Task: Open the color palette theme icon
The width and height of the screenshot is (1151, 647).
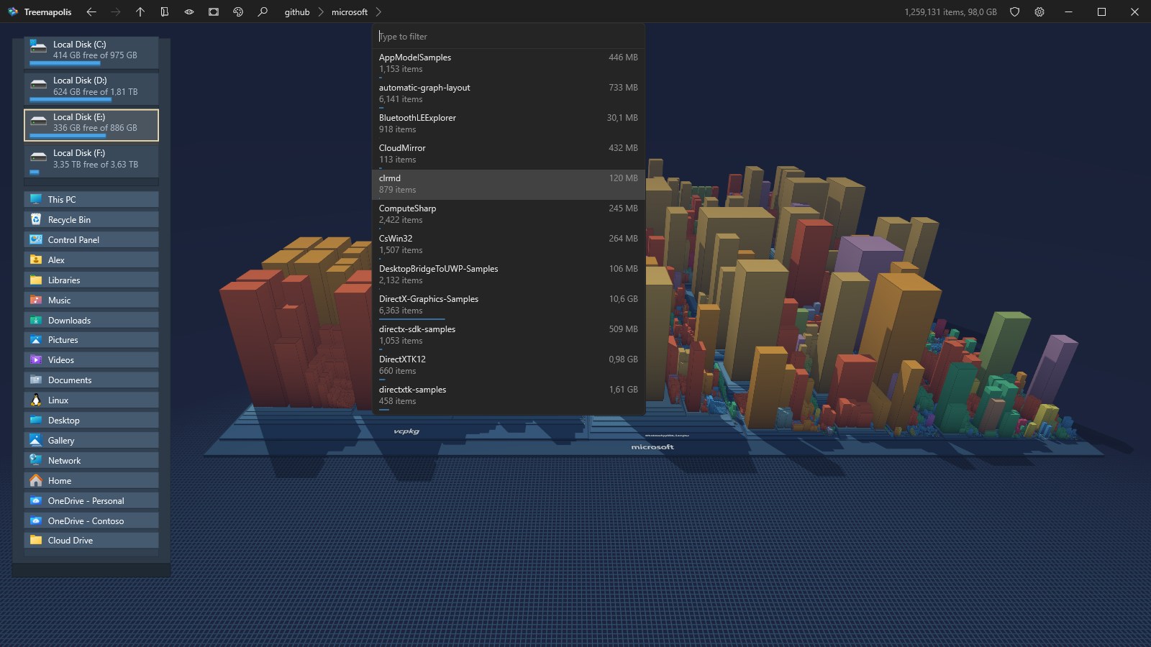Action: coord(238,12)
